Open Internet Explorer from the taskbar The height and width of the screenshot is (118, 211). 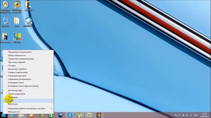pos(13,115)
